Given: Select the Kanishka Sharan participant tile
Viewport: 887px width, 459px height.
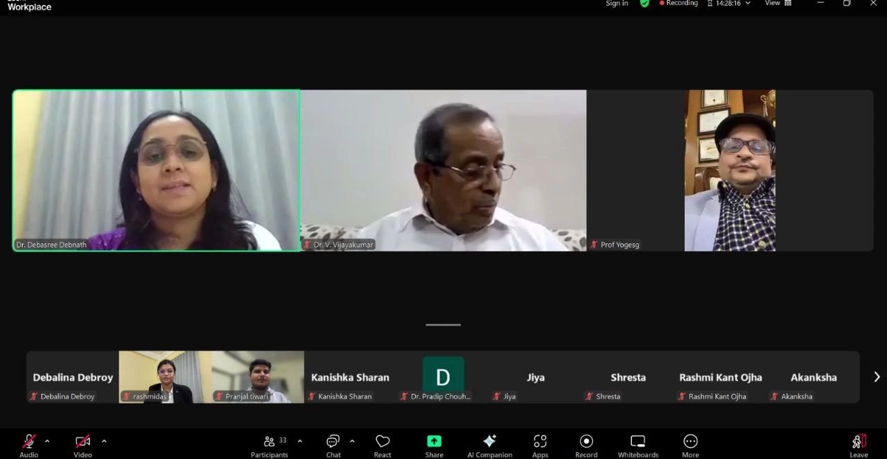Looking at the screenshot, I should (x=351, y=376).
